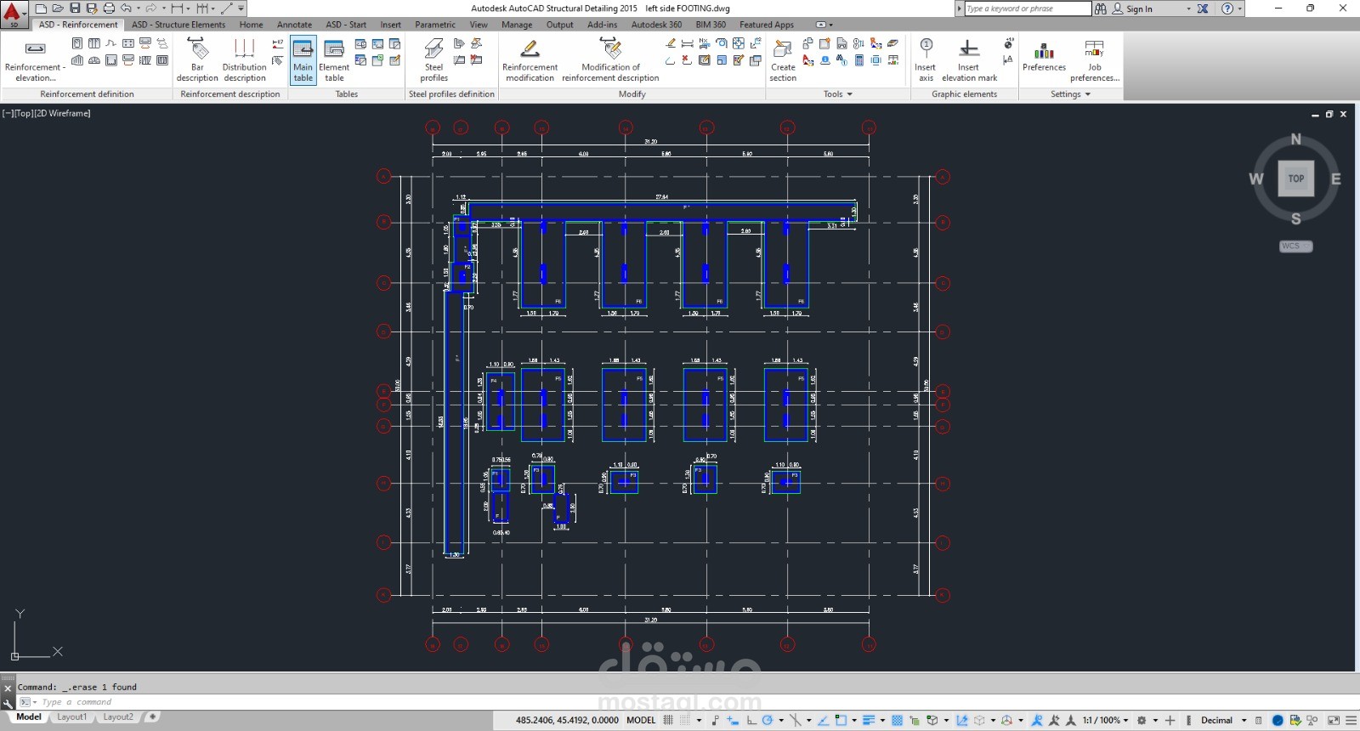Image resolution: width=1360 pixels, height=731 pixels.
Task: Click the Undo arrow icon
Action: 125,8
